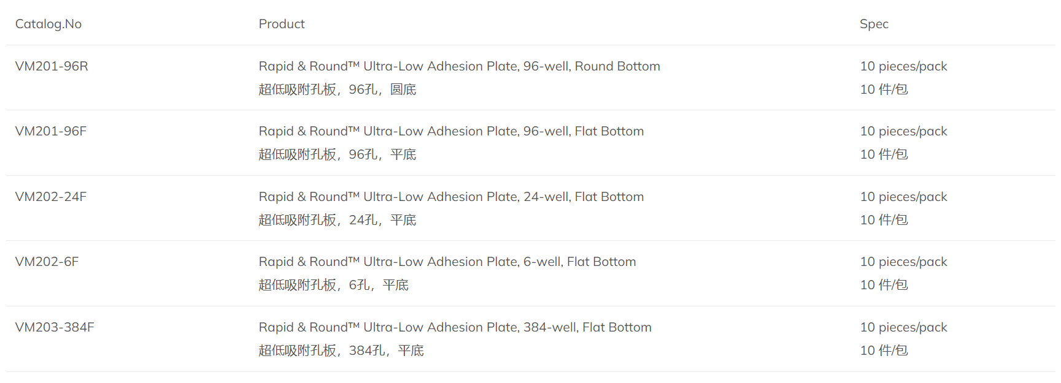Click the Spec column header
The width and height of the screenshot is (1061, 383).
874,24
